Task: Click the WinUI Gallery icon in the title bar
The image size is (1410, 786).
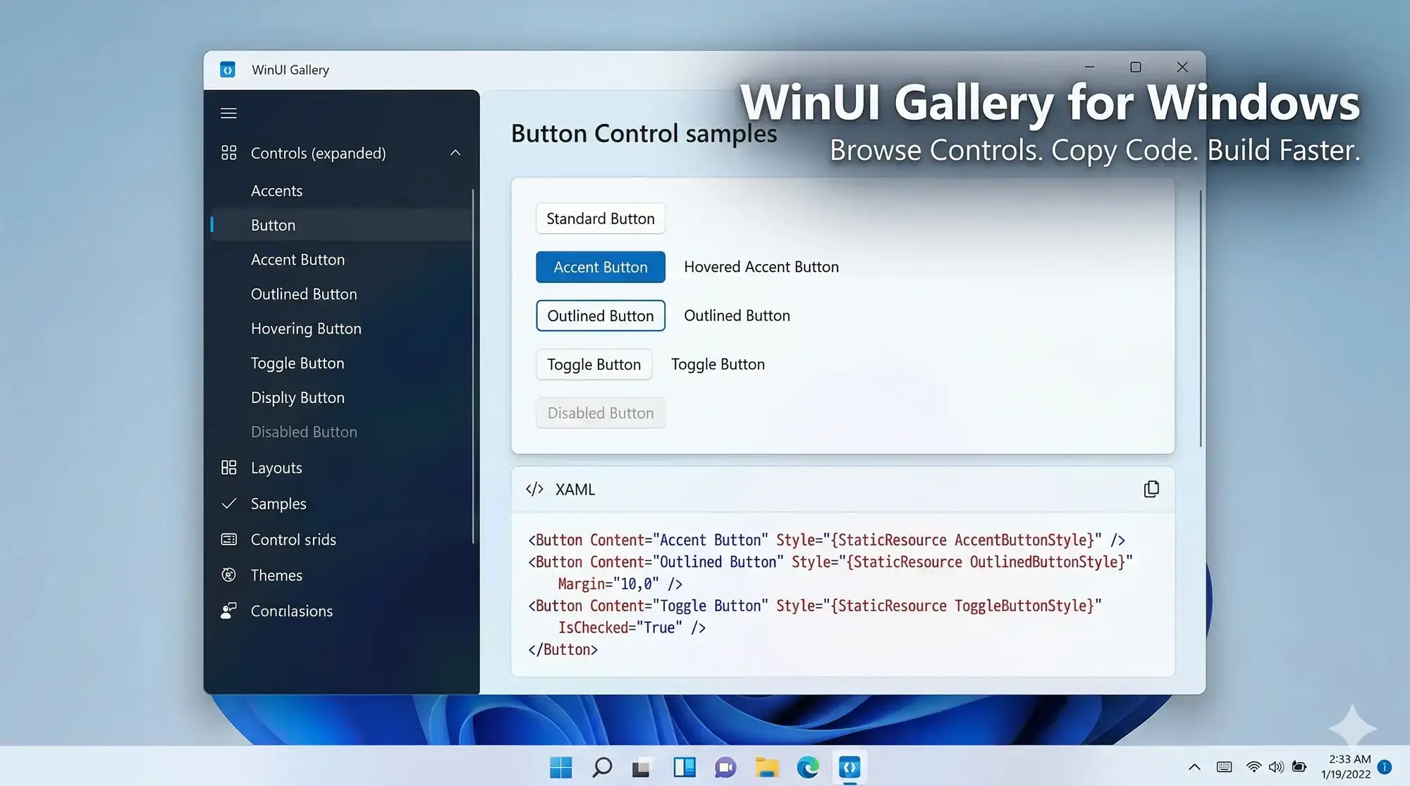Action: pyautogui.click(x=227, y=69)
